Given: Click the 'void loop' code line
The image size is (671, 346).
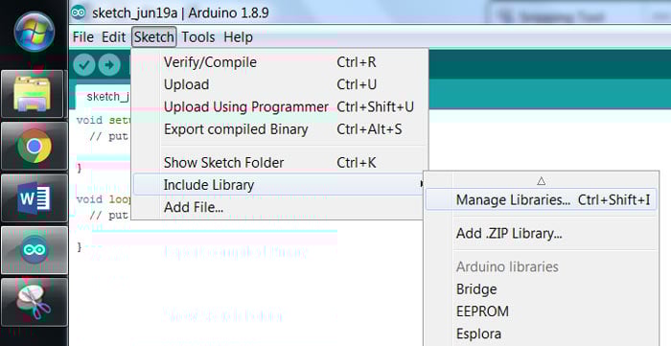Looking at the screenshot, I should tap(104, 199).
